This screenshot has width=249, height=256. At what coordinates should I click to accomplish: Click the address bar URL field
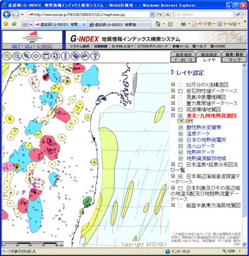89,14
